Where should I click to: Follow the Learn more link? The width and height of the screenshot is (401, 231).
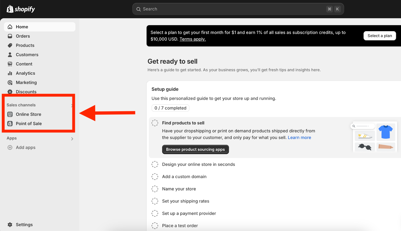click(299, 138)
